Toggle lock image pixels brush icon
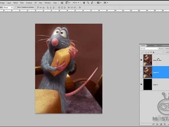Image resolution: width=169 pixels, height=127 pixels. point(148,52)
